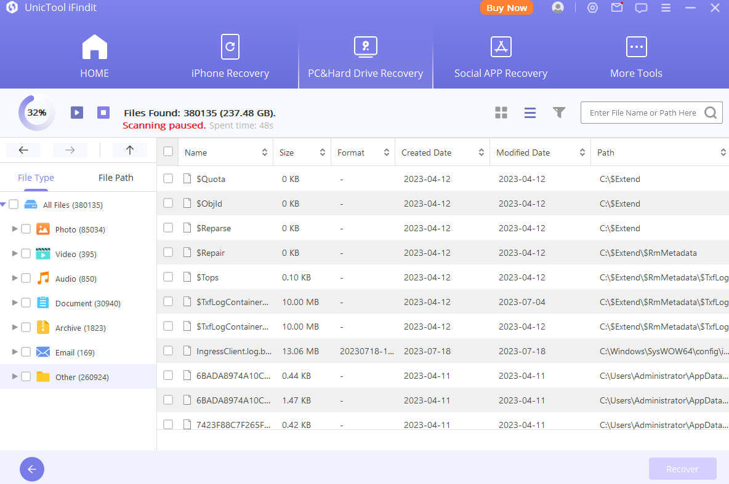
Task: Click the Buy Now button
Action: pyautogui.click(x=506, y=8)
